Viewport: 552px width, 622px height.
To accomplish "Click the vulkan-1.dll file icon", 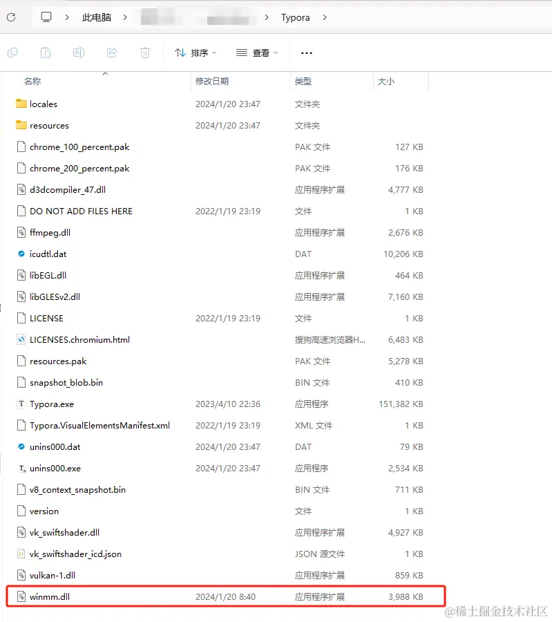I will (21, 575).
